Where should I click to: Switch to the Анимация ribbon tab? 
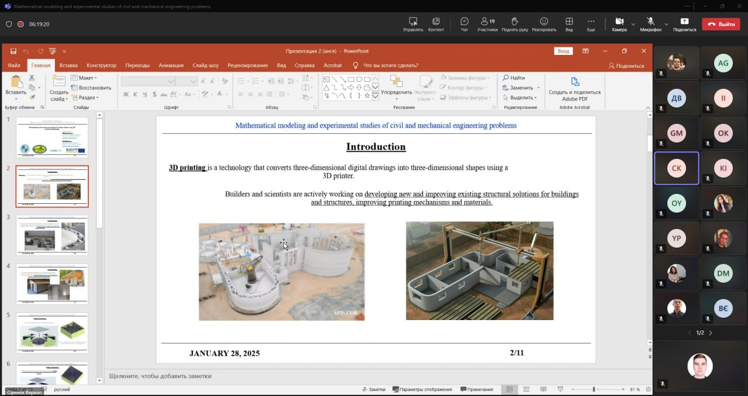click(x=171, y=65)
